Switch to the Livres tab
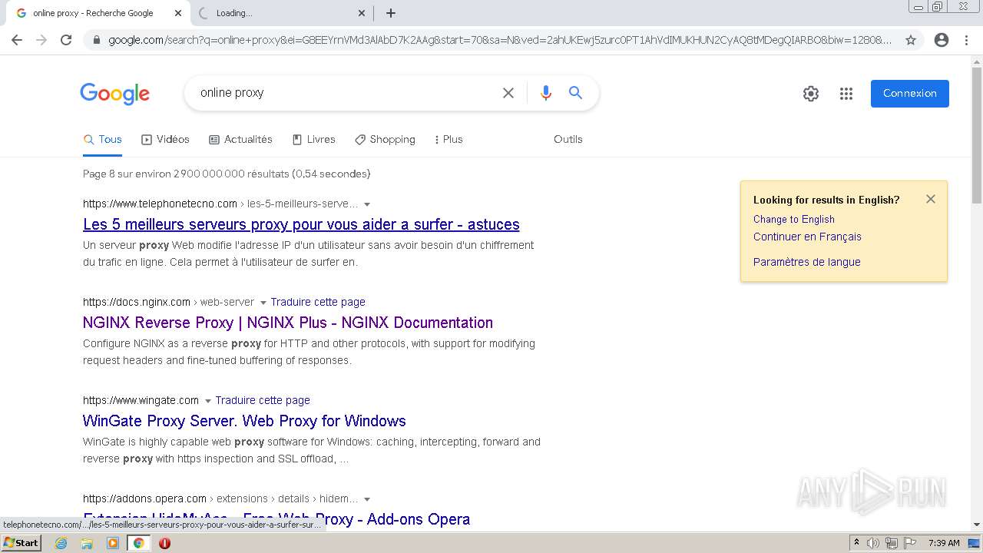The height and width of the screenshot is (553, 983). [313, 139]
